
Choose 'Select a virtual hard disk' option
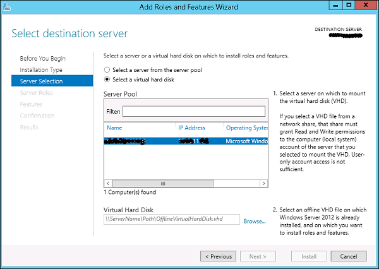click(107, 80)
